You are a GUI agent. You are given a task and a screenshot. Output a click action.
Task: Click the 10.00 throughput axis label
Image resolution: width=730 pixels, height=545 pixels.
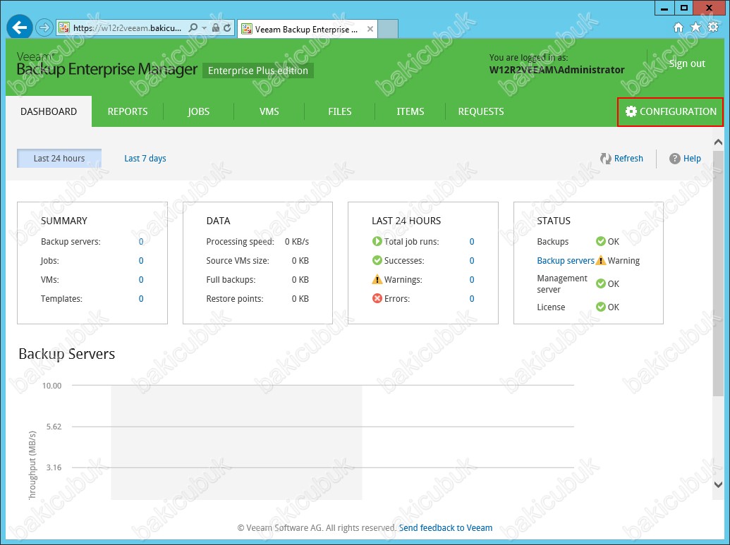coord(51,386)
